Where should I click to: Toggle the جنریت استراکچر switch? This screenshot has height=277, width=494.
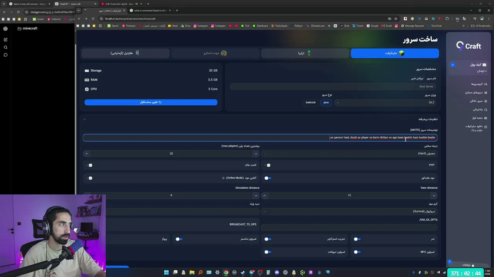tap(268, 239)
